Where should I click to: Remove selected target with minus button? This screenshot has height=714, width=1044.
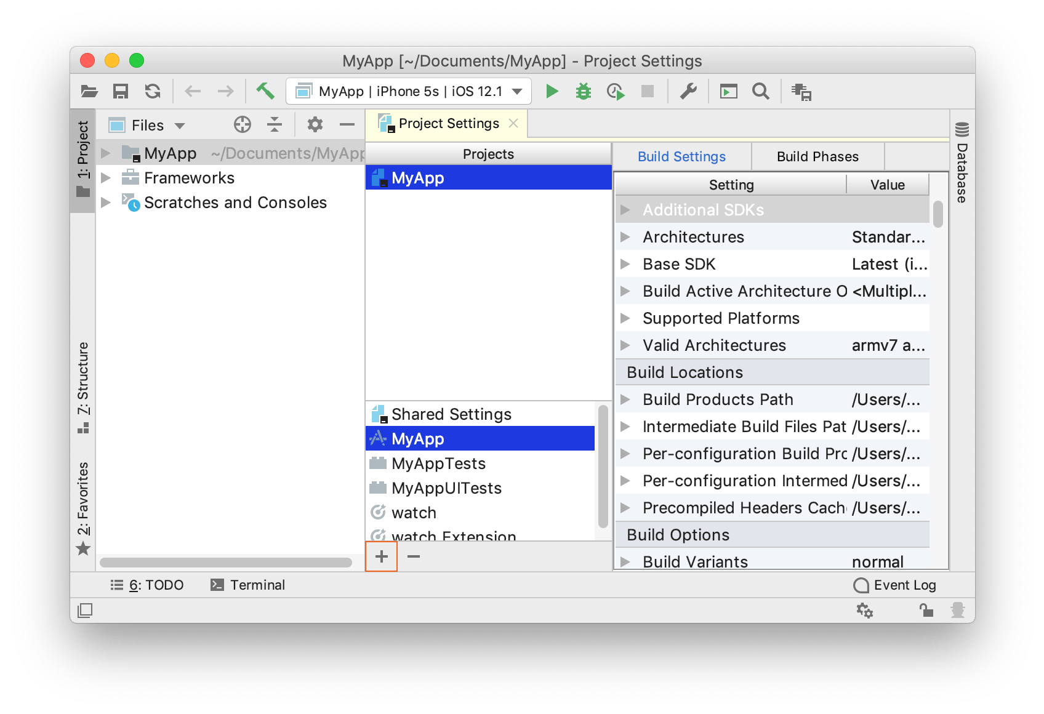coord(414,556)
